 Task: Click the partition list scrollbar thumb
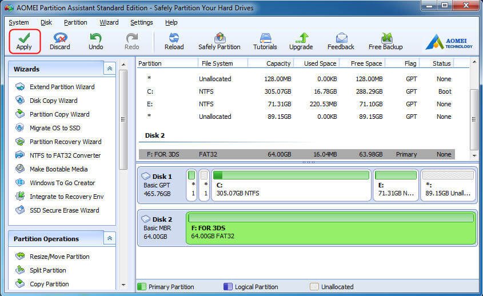474,119
